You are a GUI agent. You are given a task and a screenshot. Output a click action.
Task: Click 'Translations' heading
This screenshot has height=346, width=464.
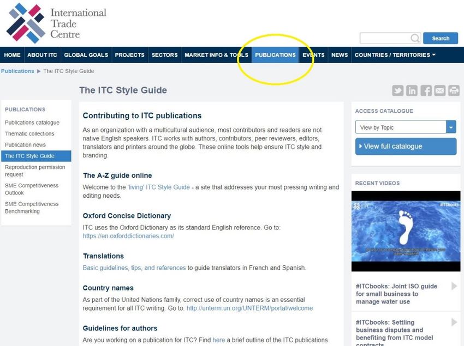(103, 256)
